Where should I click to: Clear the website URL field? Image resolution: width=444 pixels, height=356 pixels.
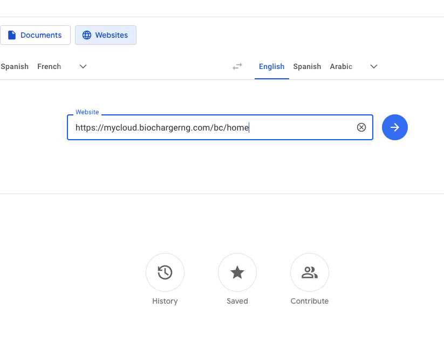[361, 127]
